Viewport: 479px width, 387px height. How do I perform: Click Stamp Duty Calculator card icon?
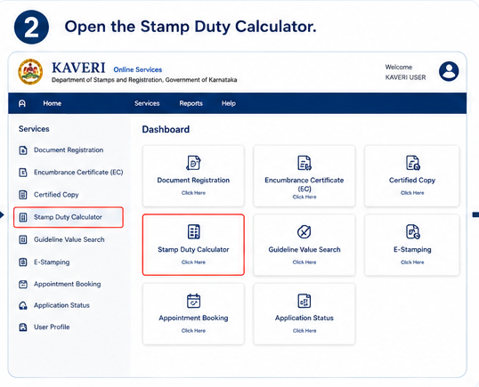coord(194,231)
